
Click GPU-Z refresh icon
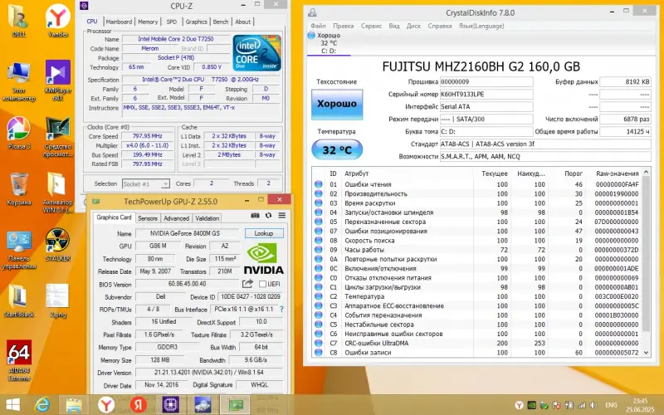(x=268, y=216)
